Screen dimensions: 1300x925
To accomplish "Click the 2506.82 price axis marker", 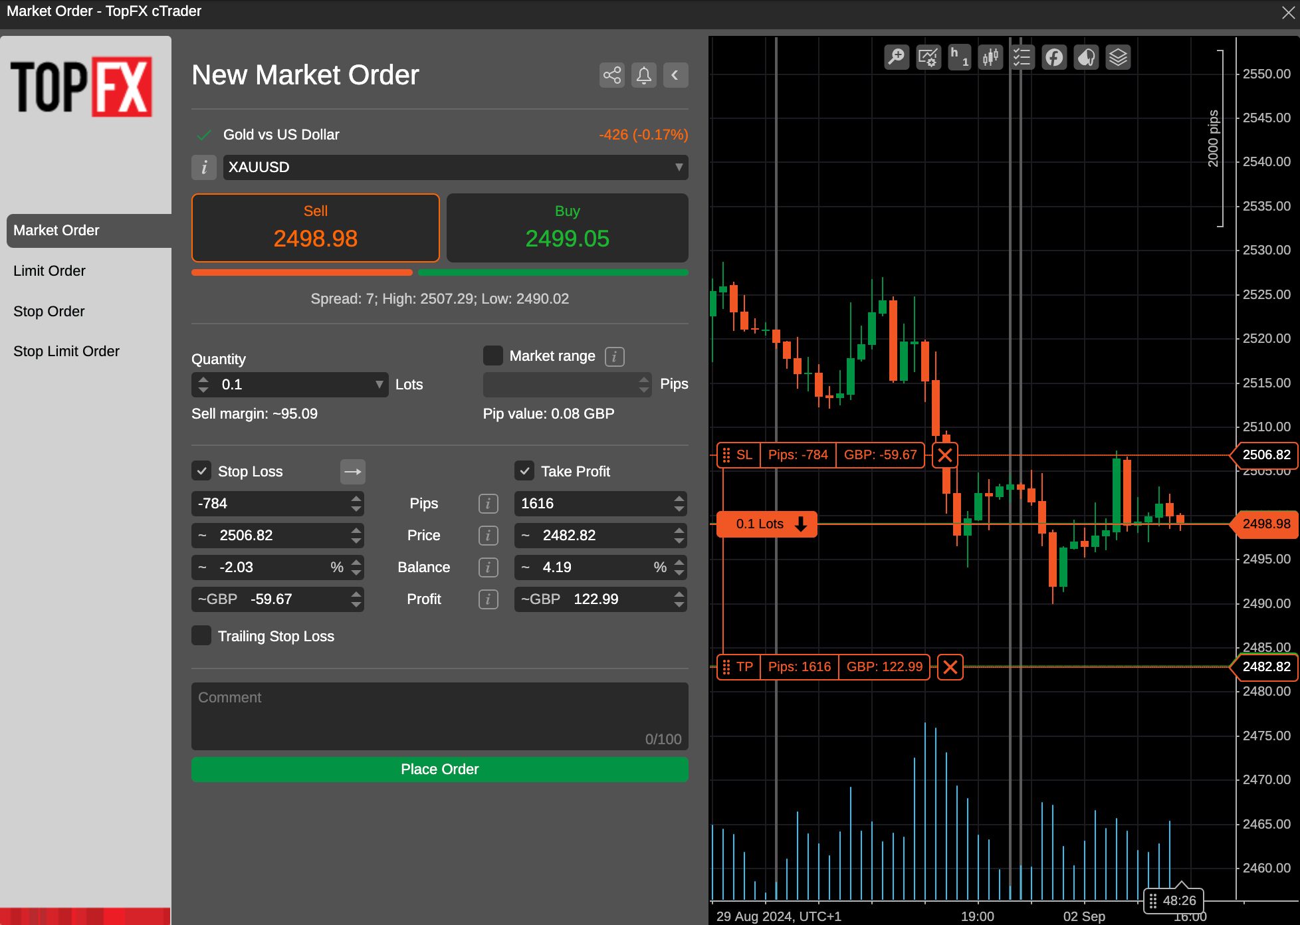I will pos(1265,455).
